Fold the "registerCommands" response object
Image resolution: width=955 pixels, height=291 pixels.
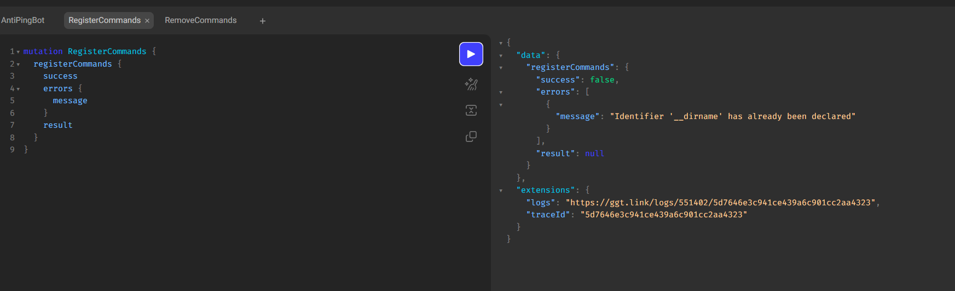501,68
